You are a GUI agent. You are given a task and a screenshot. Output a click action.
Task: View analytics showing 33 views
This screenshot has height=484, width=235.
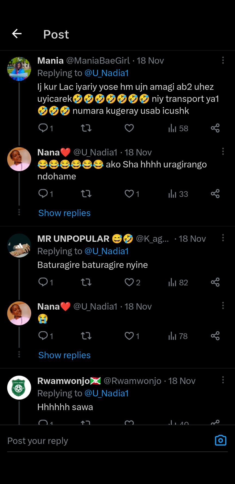click(x=178, y=194)
